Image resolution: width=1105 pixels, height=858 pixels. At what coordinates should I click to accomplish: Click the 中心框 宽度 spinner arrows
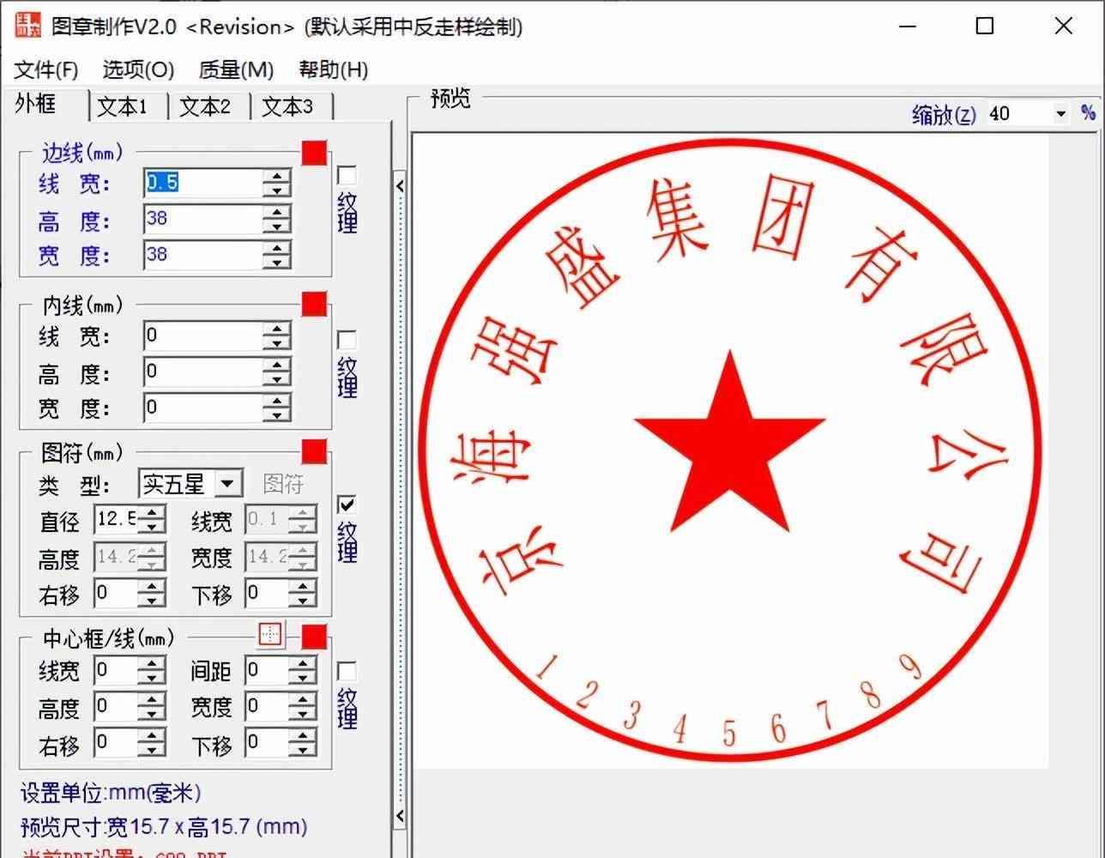303,707
